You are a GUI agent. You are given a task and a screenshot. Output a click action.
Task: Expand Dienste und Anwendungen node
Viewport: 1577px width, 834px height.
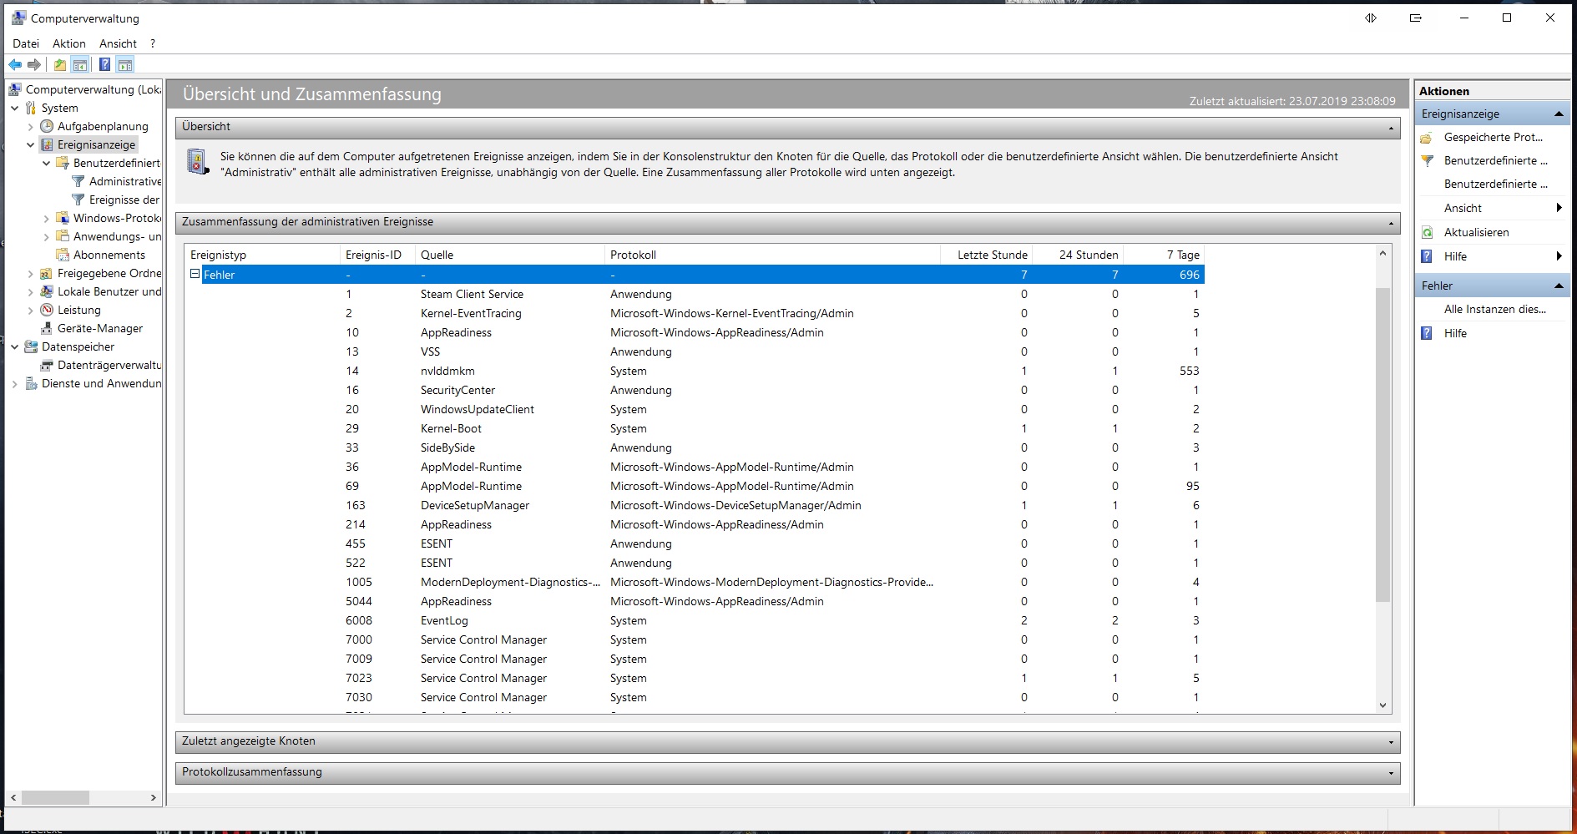tap(15, 384)
